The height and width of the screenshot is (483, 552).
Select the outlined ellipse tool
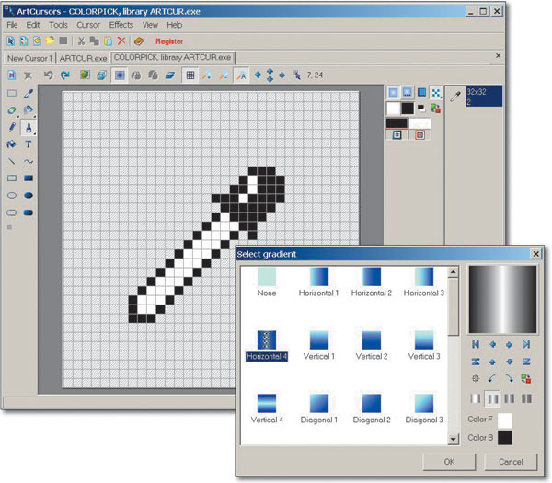pos(12,195)
